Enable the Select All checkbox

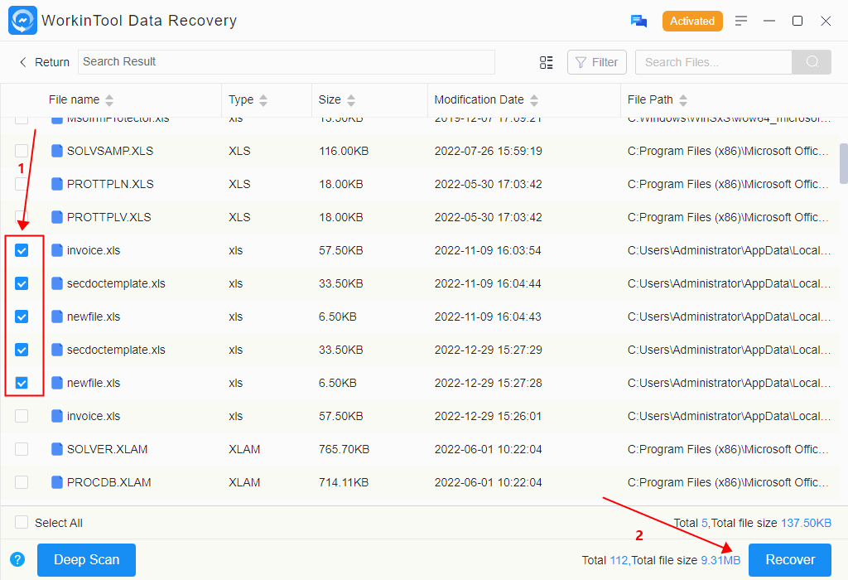click(x=22, y=523)
